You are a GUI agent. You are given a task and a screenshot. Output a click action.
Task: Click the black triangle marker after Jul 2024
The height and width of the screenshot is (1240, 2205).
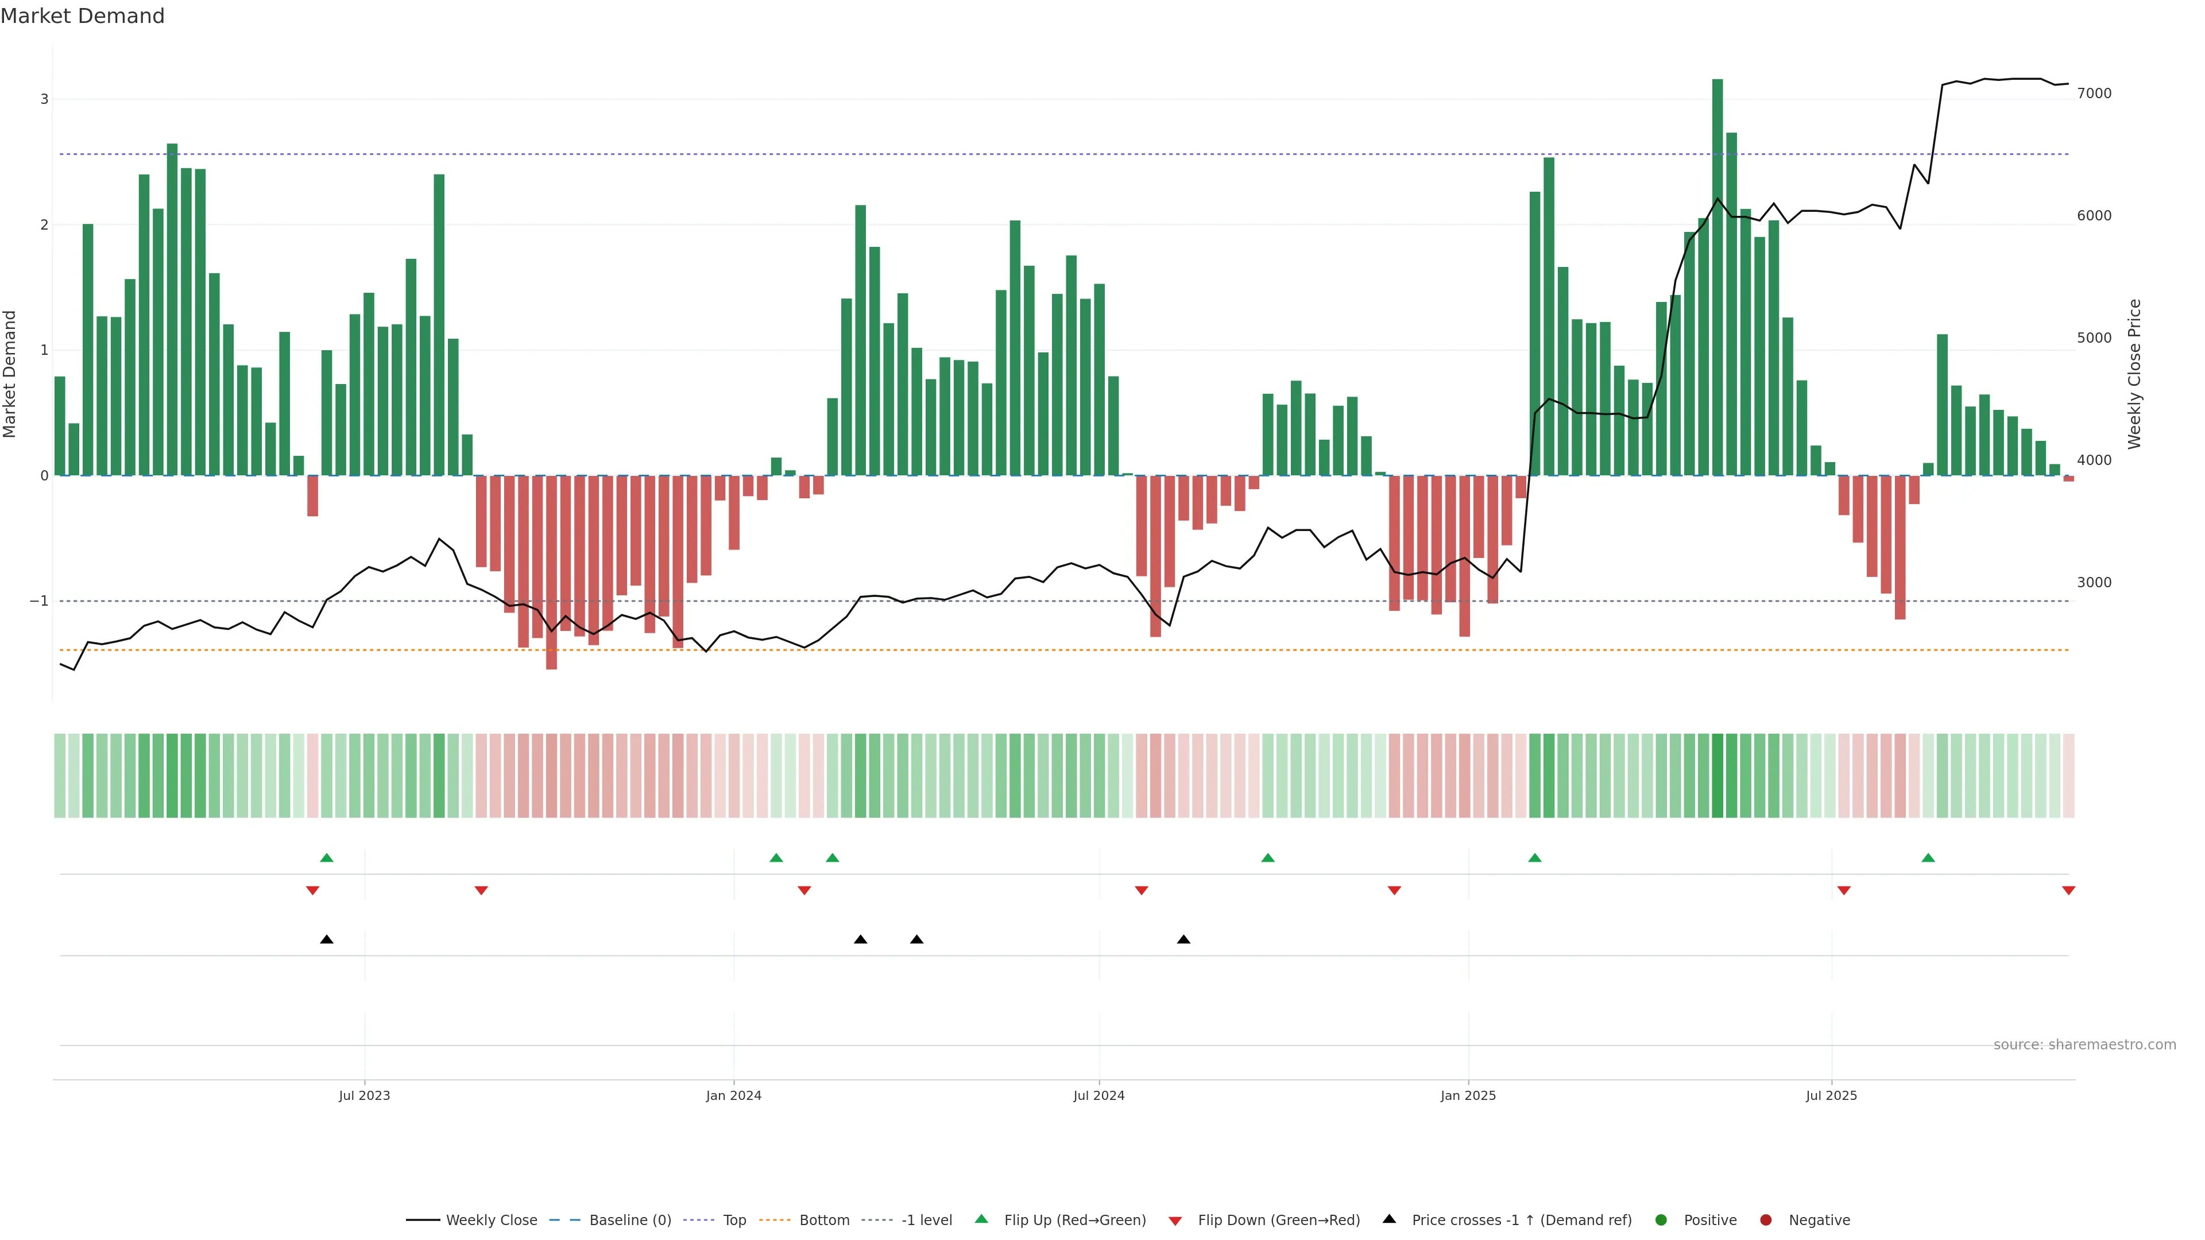(1184, 940)
